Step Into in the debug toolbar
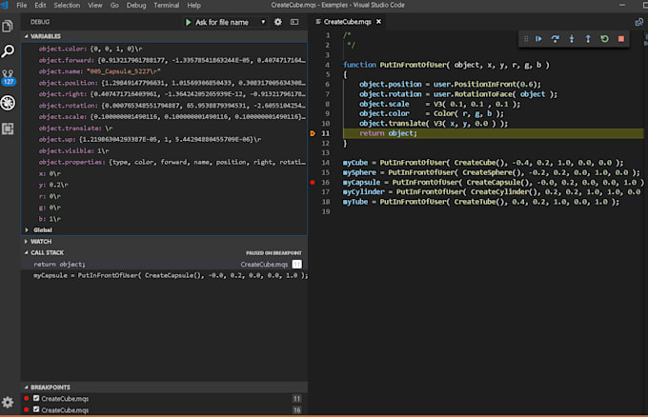Image resolution: width=648 pixels, height=417 pixels. click(x=572, y=39)
